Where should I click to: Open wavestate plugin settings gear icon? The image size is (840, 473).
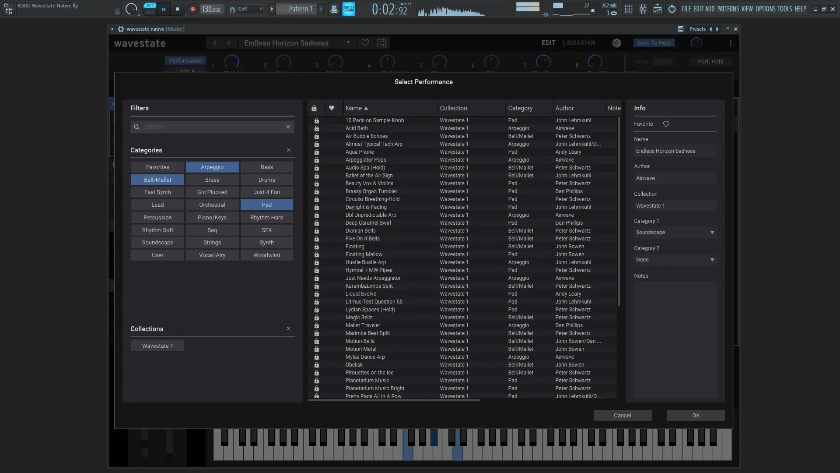(121, 29)
